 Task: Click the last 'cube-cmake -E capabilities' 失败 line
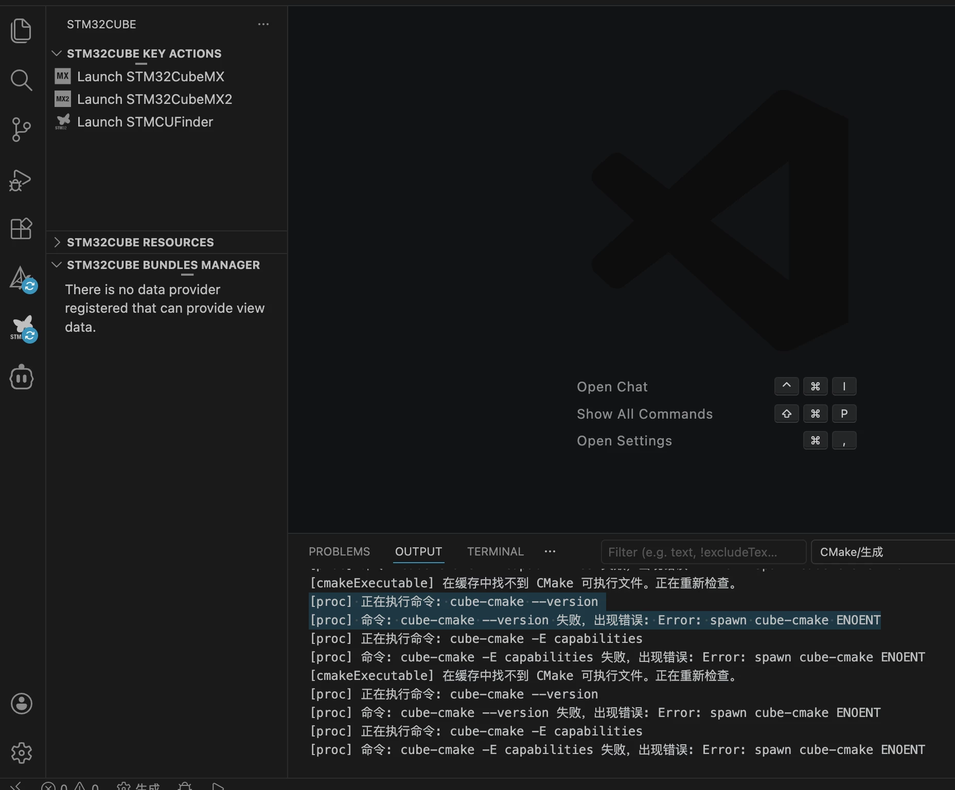pyautogui.click(x=617, y=749)
